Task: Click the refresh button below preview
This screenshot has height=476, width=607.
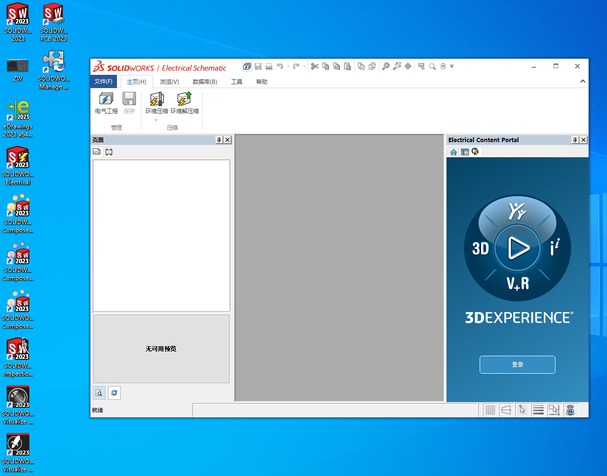Action: click(114, 393)
